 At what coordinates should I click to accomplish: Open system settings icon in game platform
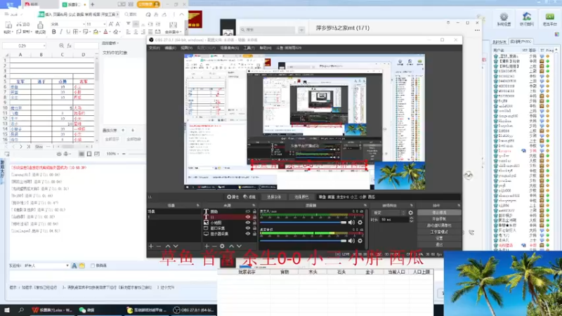coord(504,19)
